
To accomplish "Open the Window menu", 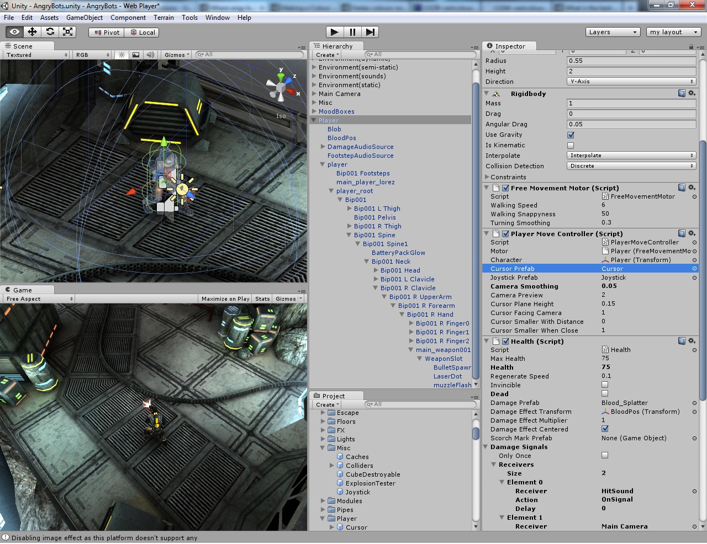I will pos(218,18).
